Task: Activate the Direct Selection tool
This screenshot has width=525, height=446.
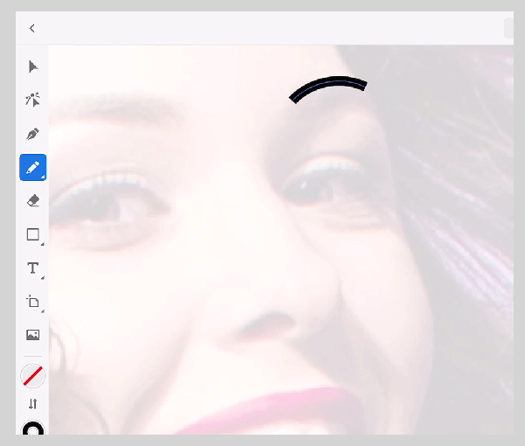Action: click(33, 100)
